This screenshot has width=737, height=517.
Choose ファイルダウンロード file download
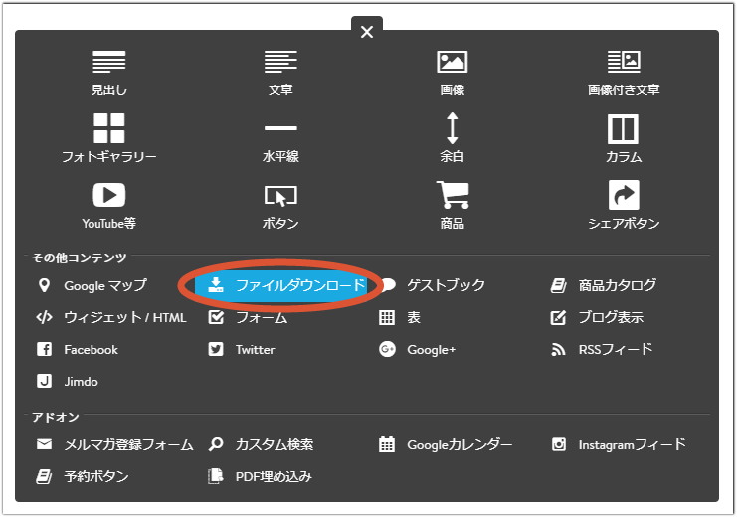point(281,284)
